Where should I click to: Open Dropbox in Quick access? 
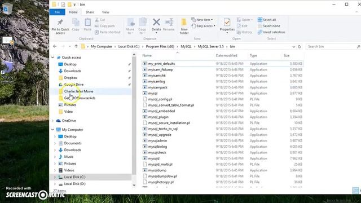(71, 78)
